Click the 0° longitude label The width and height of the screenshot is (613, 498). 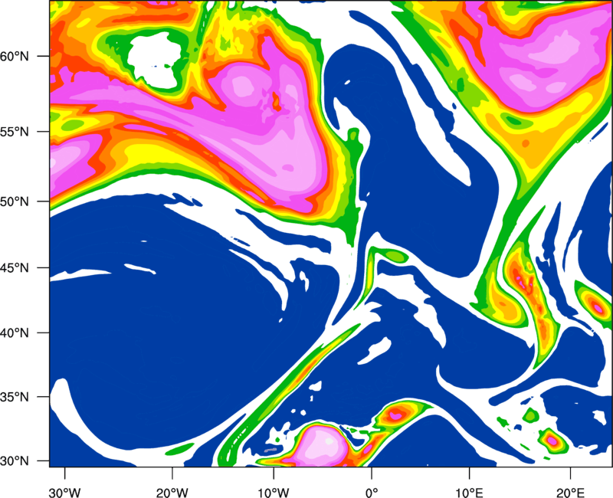[372, 493]
